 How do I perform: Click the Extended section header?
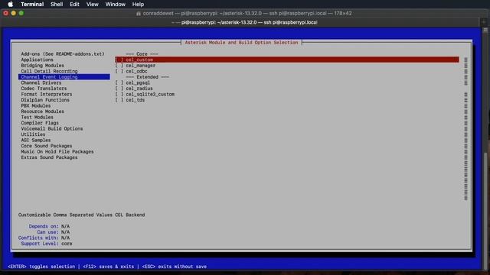tap(147, 76)
